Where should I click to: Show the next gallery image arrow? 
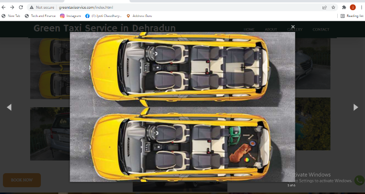click(x=356, y=107)
